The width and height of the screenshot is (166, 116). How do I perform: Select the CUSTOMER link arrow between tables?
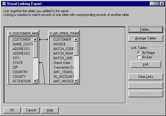point(44,39)
